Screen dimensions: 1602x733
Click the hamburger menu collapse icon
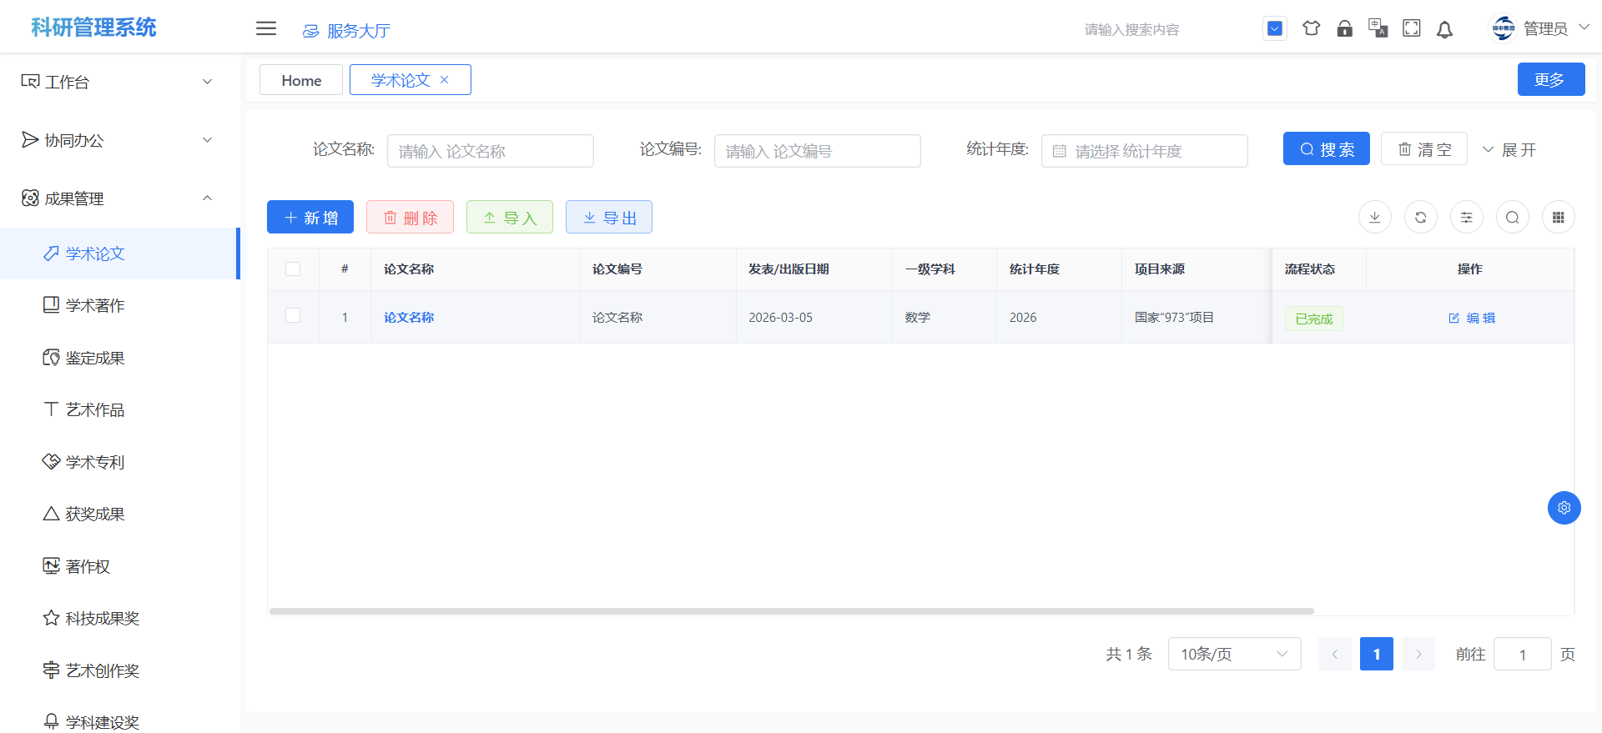[266, 28]
